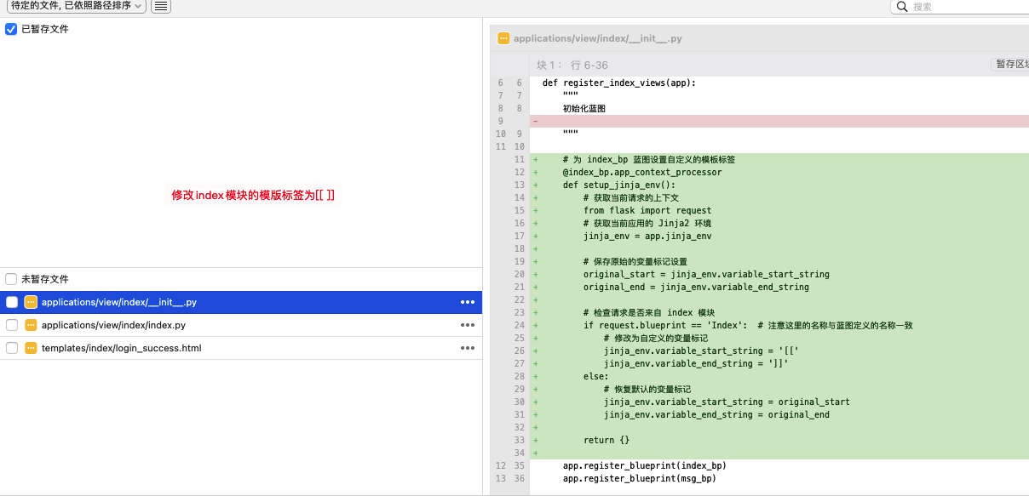The image size is (1029, 496).
Task: Click the yellow file icon in the diff header
Action: (x=503, y=38)
